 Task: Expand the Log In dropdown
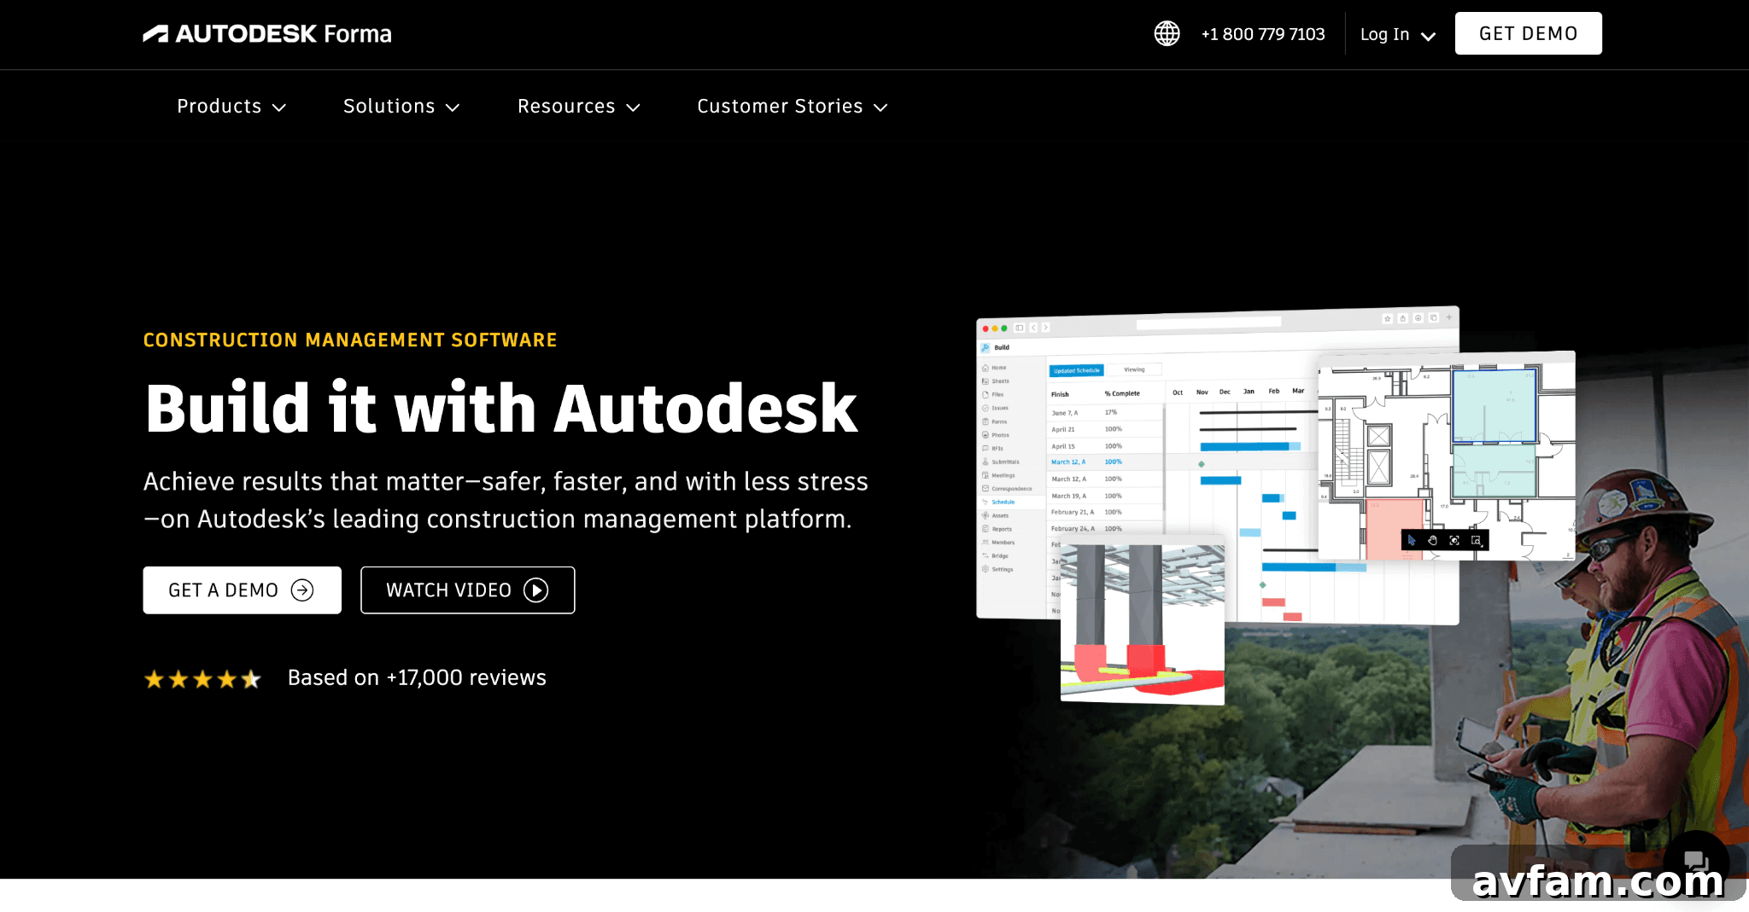(1397, 34)
